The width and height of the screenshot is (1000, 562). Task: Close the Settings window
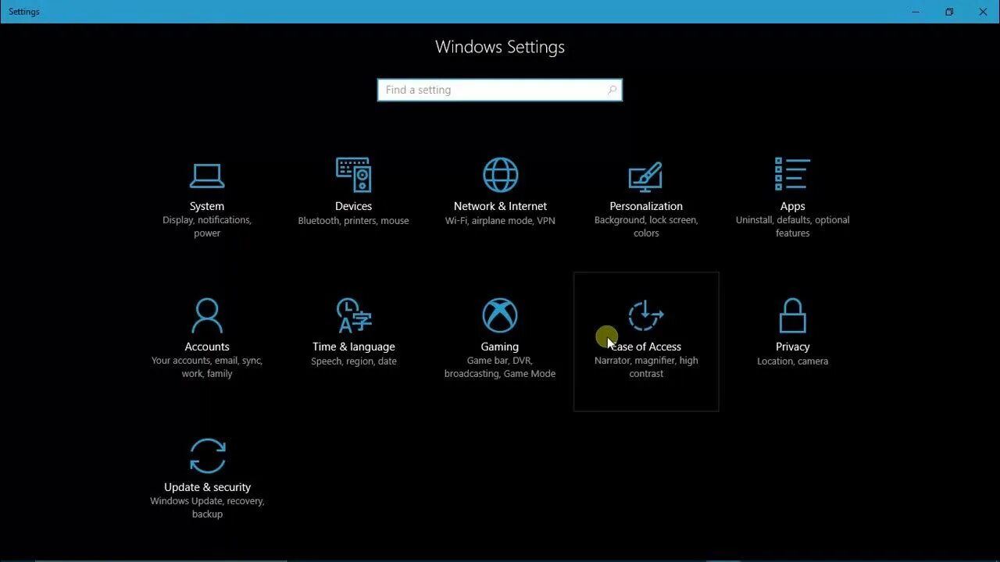[x=983, y=12]
